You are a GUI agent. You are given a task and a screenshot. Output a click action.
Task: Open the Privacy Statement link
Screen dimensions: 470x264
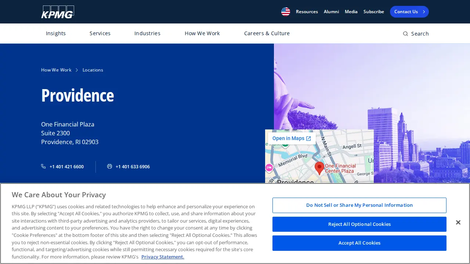point(163,257)
